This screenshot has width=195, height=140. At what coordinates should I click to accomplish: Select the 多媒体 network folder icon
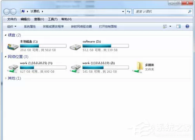pos(138,68)
